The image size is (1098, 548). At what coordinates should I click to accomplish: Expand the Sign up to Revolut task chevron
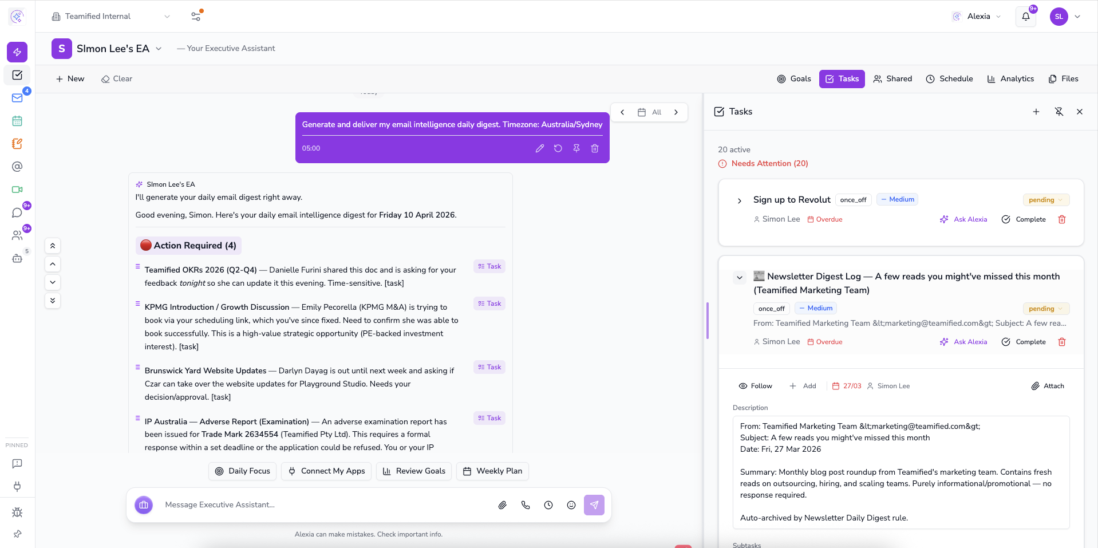click(x=739, y=200)
